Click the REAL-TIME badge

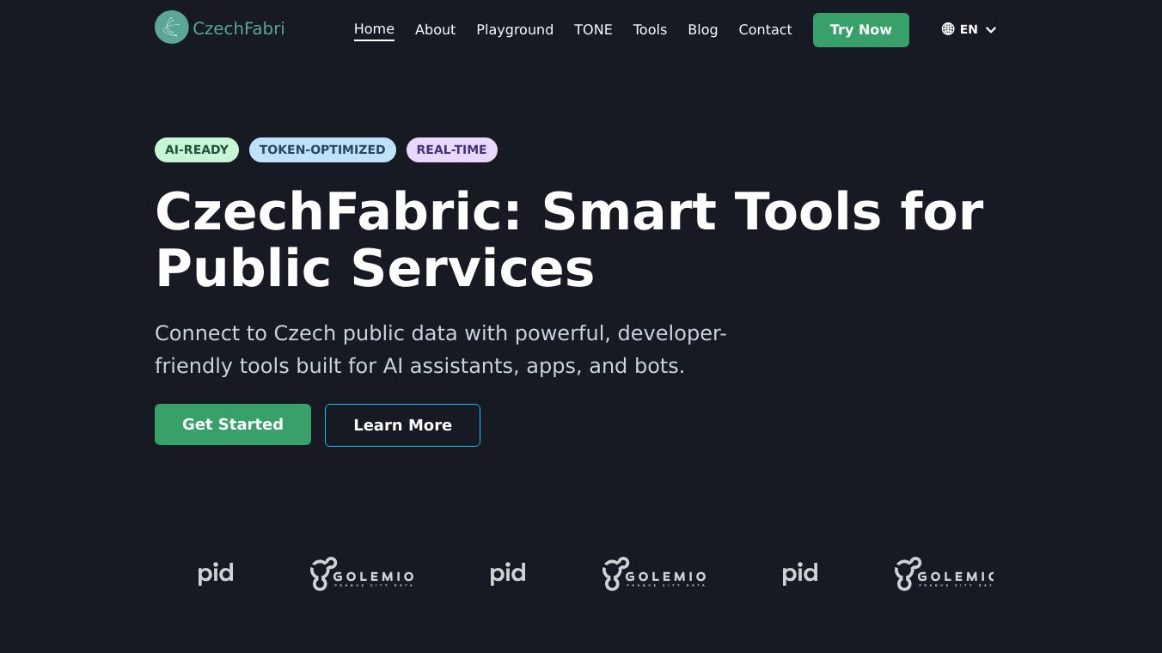coord(452,150)
